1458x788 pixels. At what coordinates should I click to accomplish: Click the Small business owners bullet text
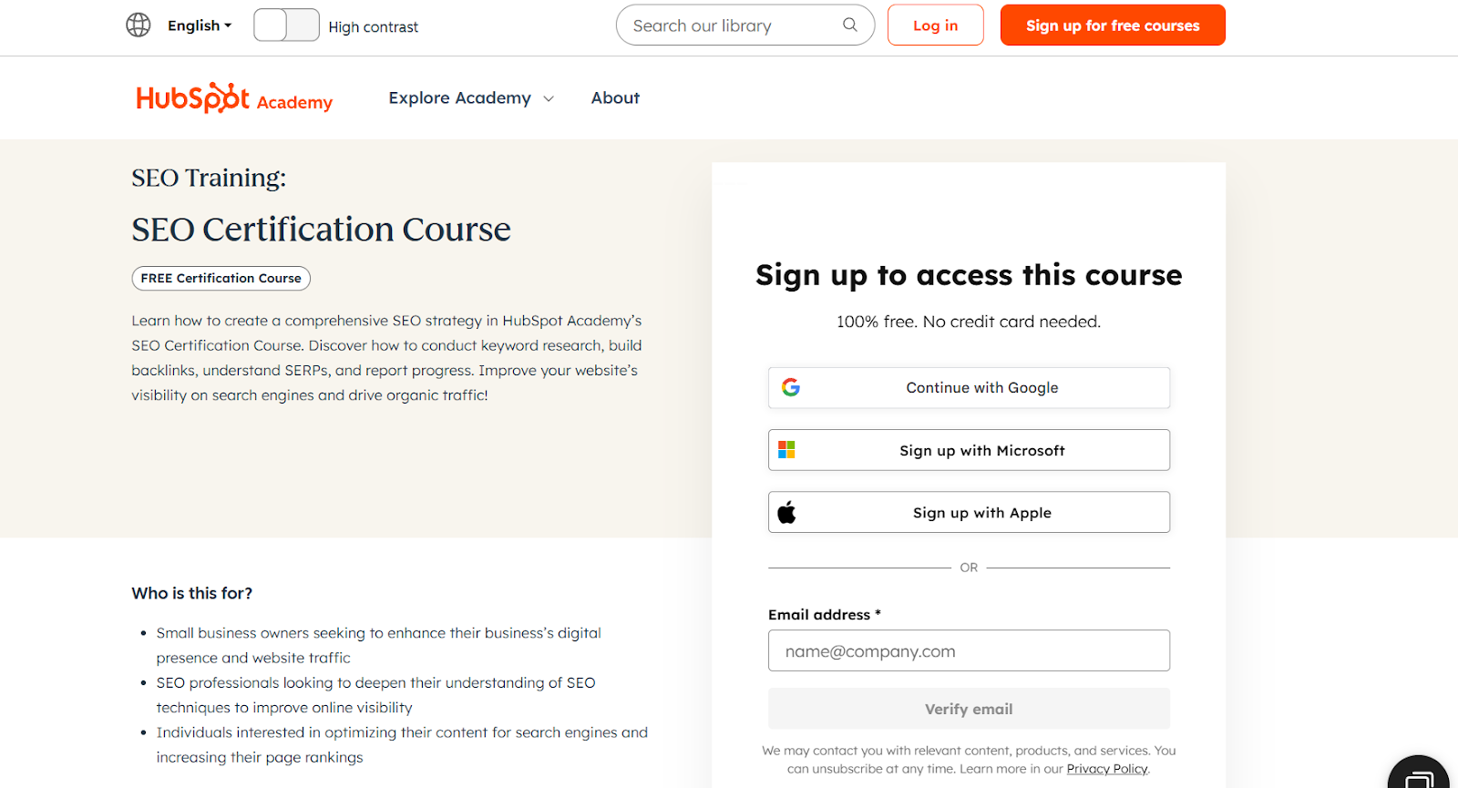click(378, 645)
